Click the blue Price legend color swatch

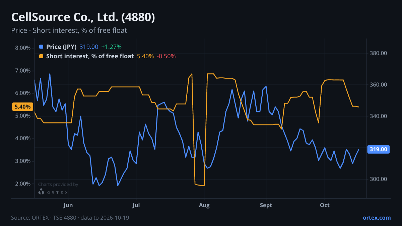pyautogui.click(x=41, y=47)
